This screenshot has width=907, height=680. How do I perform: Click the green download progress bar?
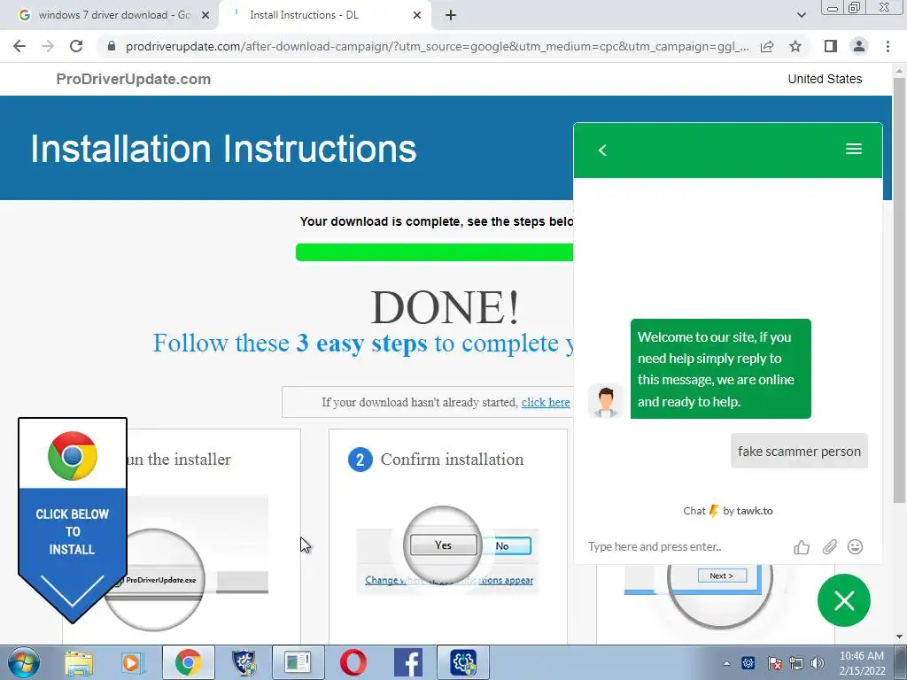(434, 252)
